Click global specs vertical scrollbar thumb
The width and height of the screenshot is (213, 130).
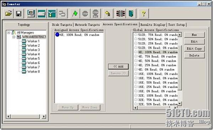(180, 68)
